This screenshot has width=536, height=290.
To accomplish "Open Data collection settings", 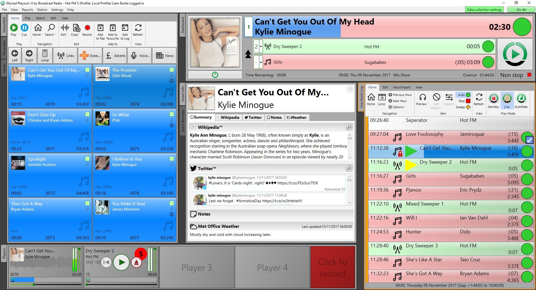I will 484,10.
